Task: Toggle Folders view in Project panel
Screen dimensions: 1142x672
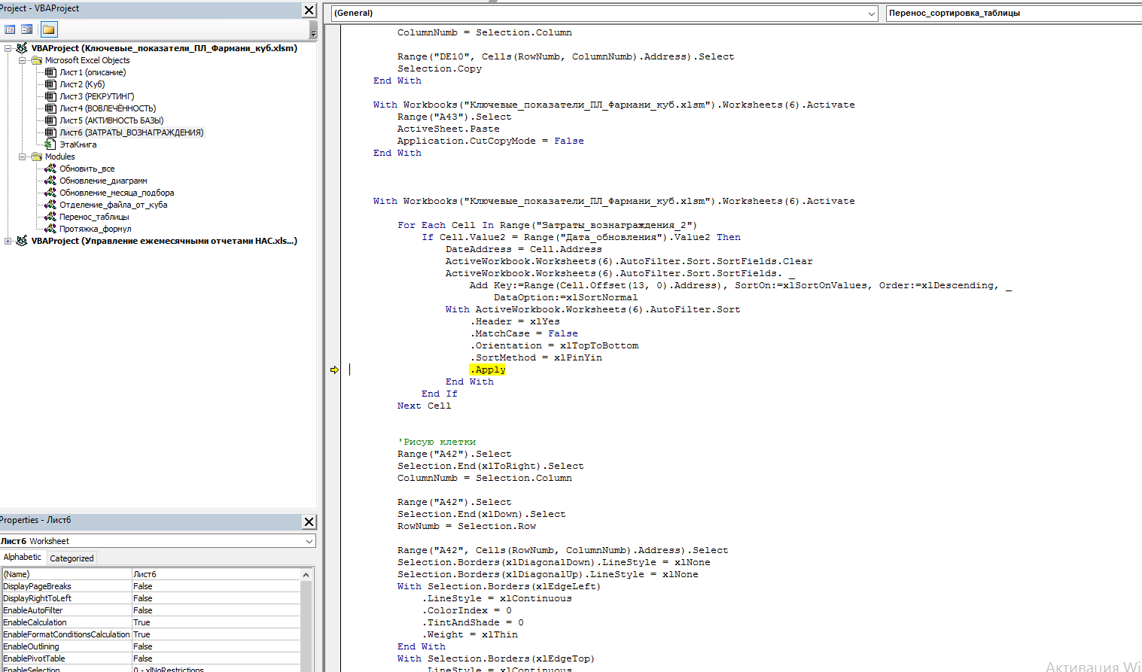Action: (x=48, y=29)
